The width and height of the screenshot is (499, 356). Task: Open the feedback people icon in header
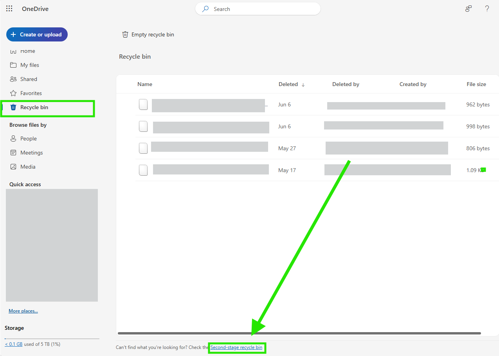pos(468,9)
